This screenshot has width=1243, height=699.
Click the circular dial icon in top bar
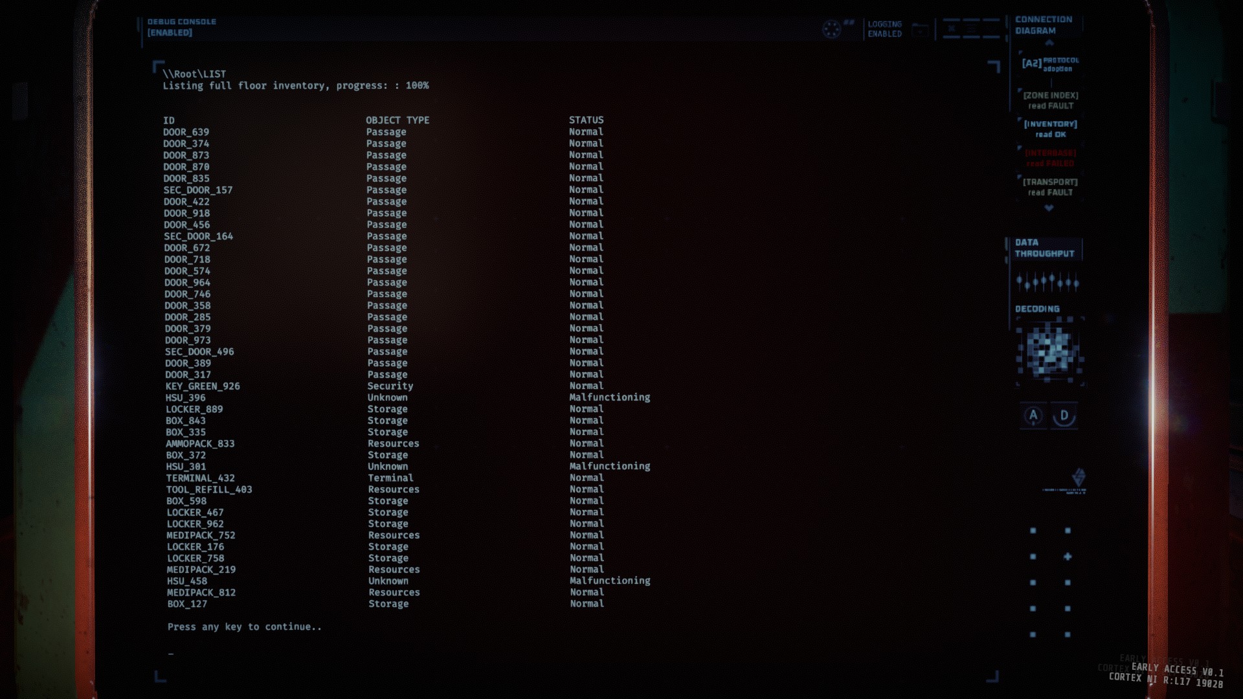[831, 29]
